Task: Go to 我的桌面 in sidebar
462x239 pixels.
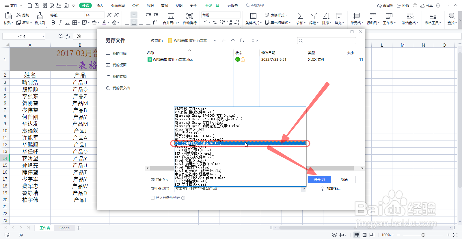Action: coord(116,65)
